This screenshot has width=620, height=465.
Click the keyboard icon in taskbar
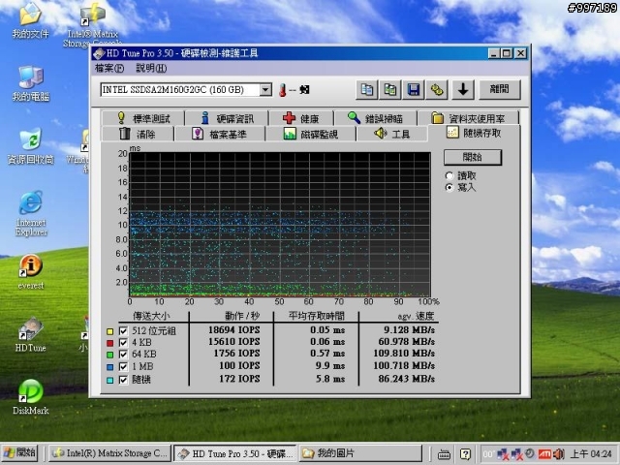[x=444, y=454]
